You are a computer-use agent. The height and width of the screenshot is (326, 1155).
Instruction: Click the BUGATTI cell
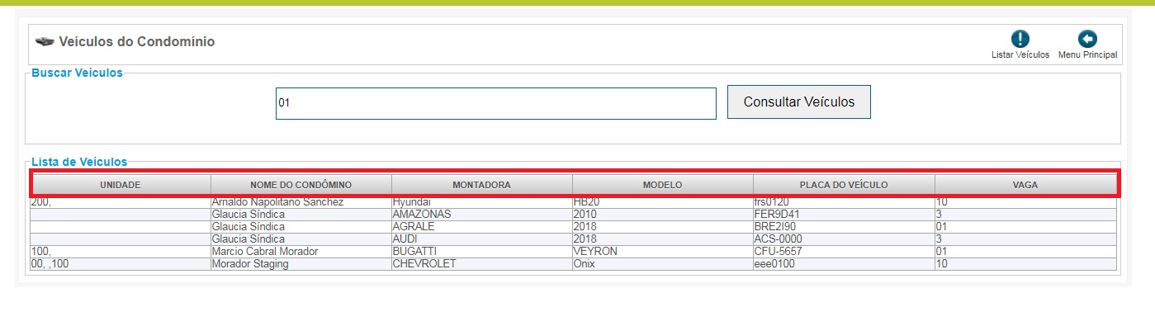(481, 251)
